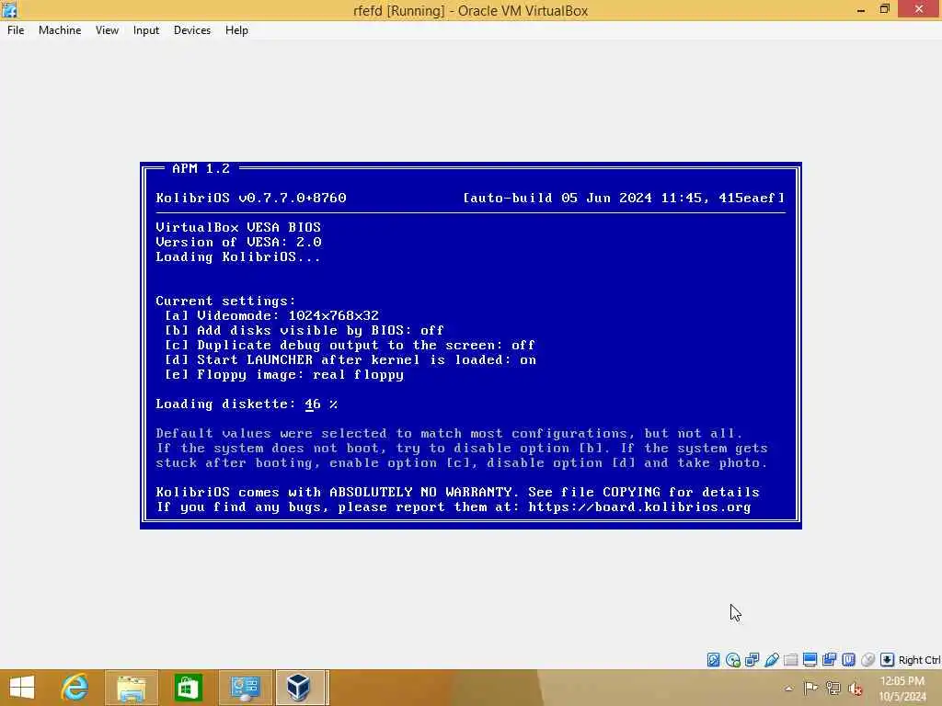Open the File menu
This screenshot has width=942, height=706.
click(16, 30)
